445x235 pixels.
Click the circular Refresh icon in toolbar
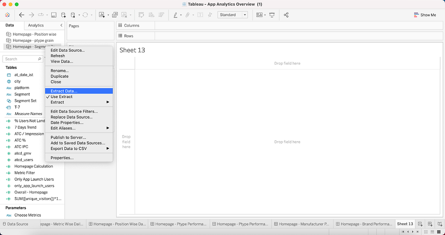pos(85,15)
